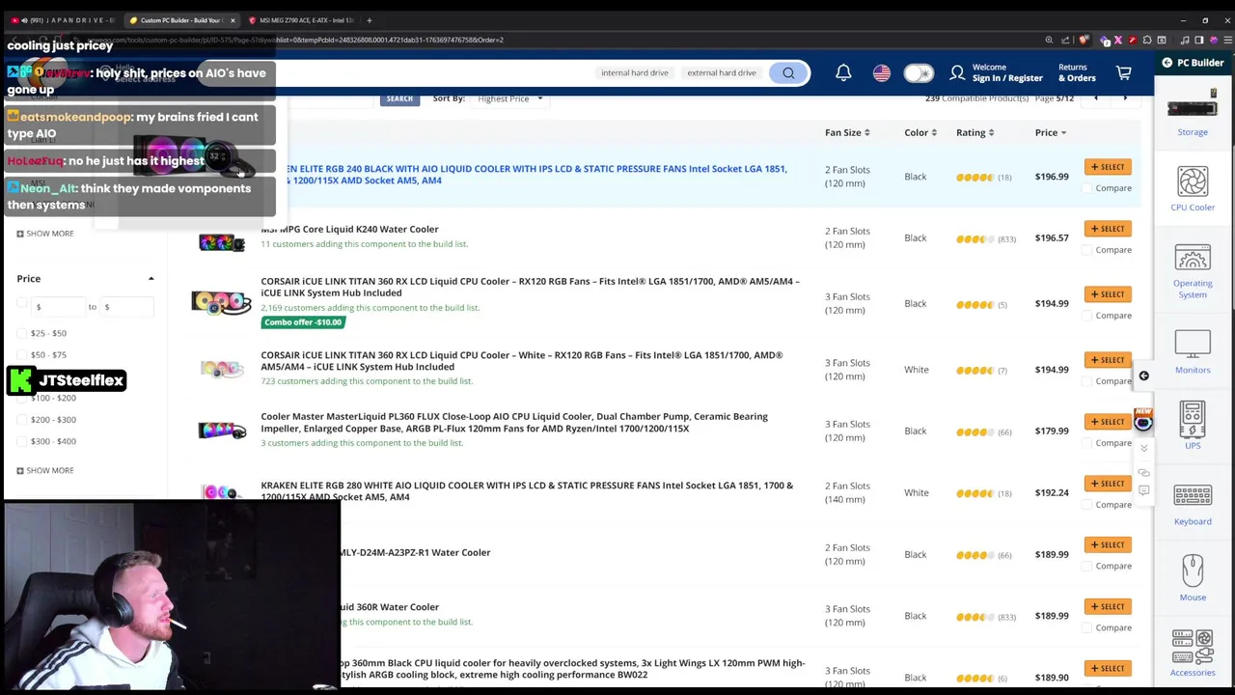
Task: Check Compare for Kraken Elite RGB 240 Black
Action: tap(1087, 188)
